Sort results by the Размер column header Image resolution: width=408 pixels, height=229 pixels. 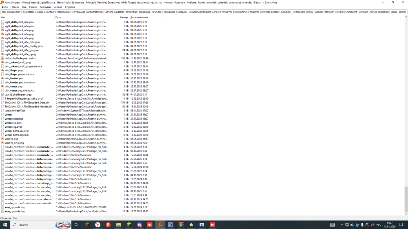(x=119, y=17)
